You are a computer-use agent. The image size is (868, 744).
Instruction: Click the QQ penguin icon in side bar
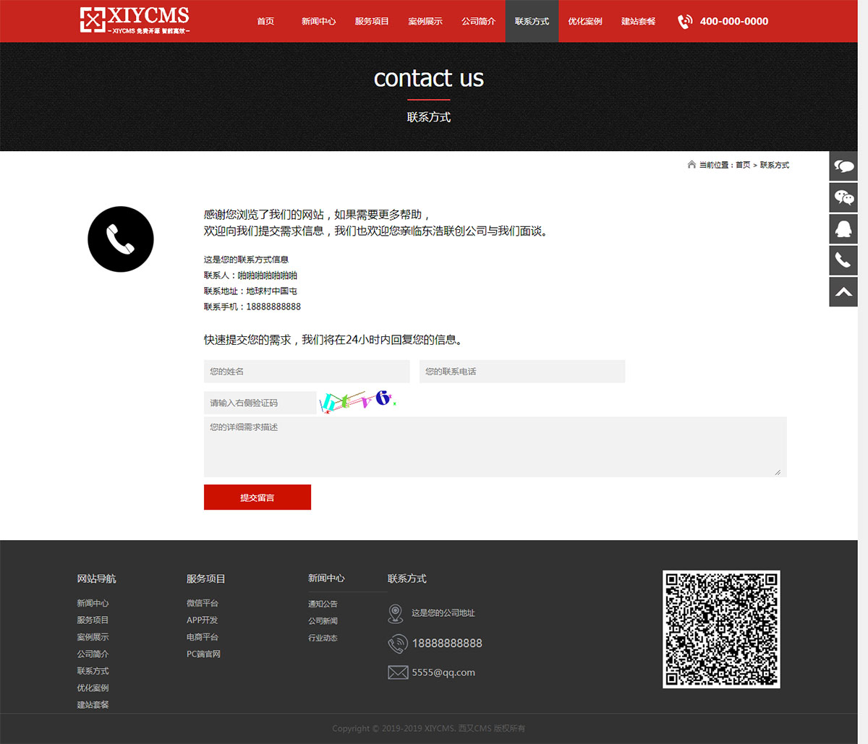(x=843, y=229)
